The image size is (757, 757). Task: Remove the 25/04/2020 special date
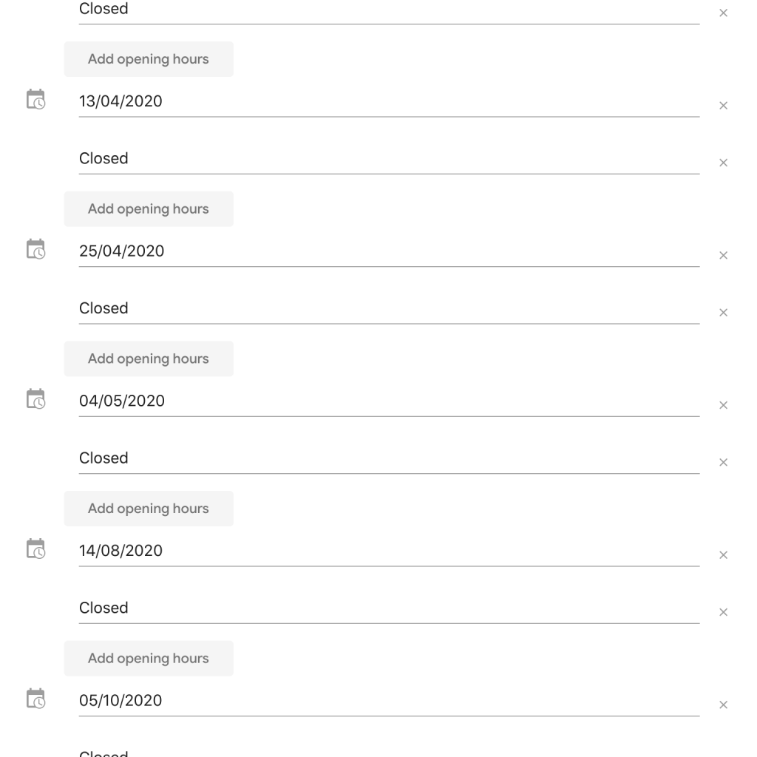[723, 255]
